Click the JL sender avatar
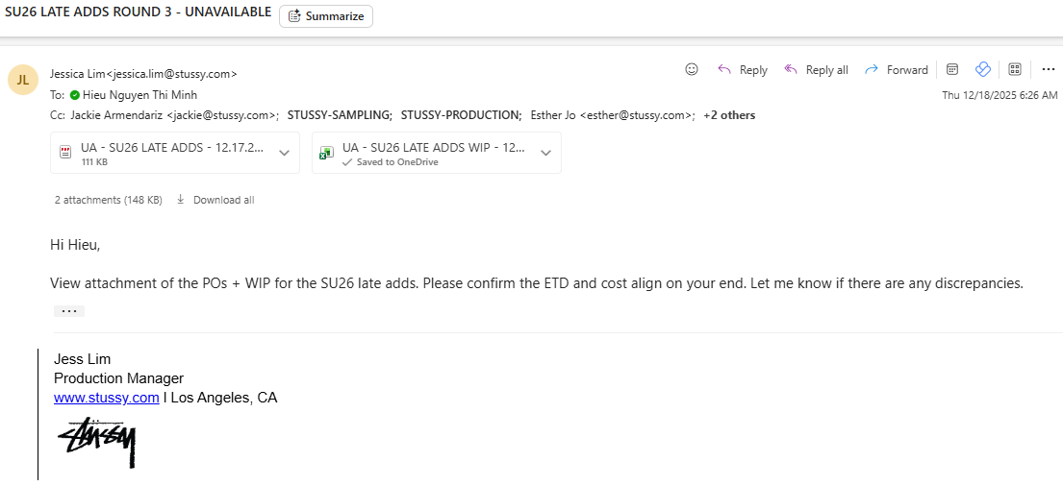Viewport: 1063px width, 486px height. coord(23,80)
